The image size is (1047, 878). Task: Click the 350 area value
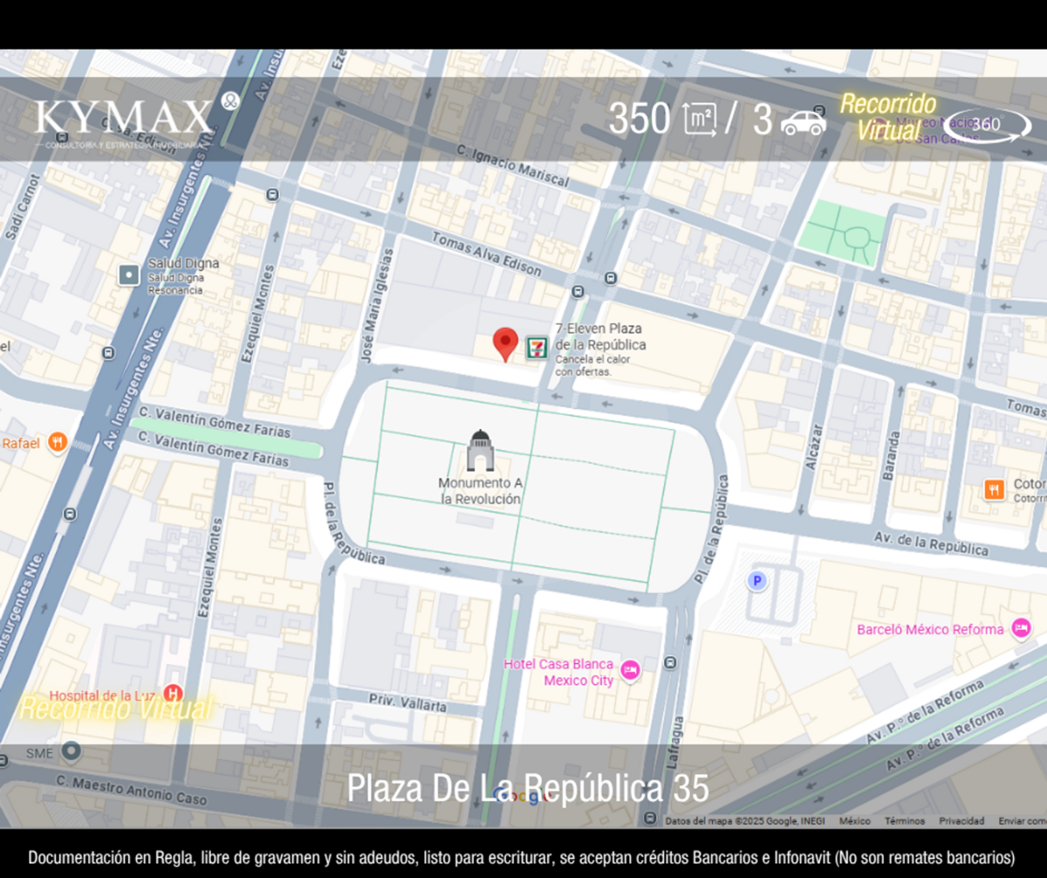tap(640, 120)
